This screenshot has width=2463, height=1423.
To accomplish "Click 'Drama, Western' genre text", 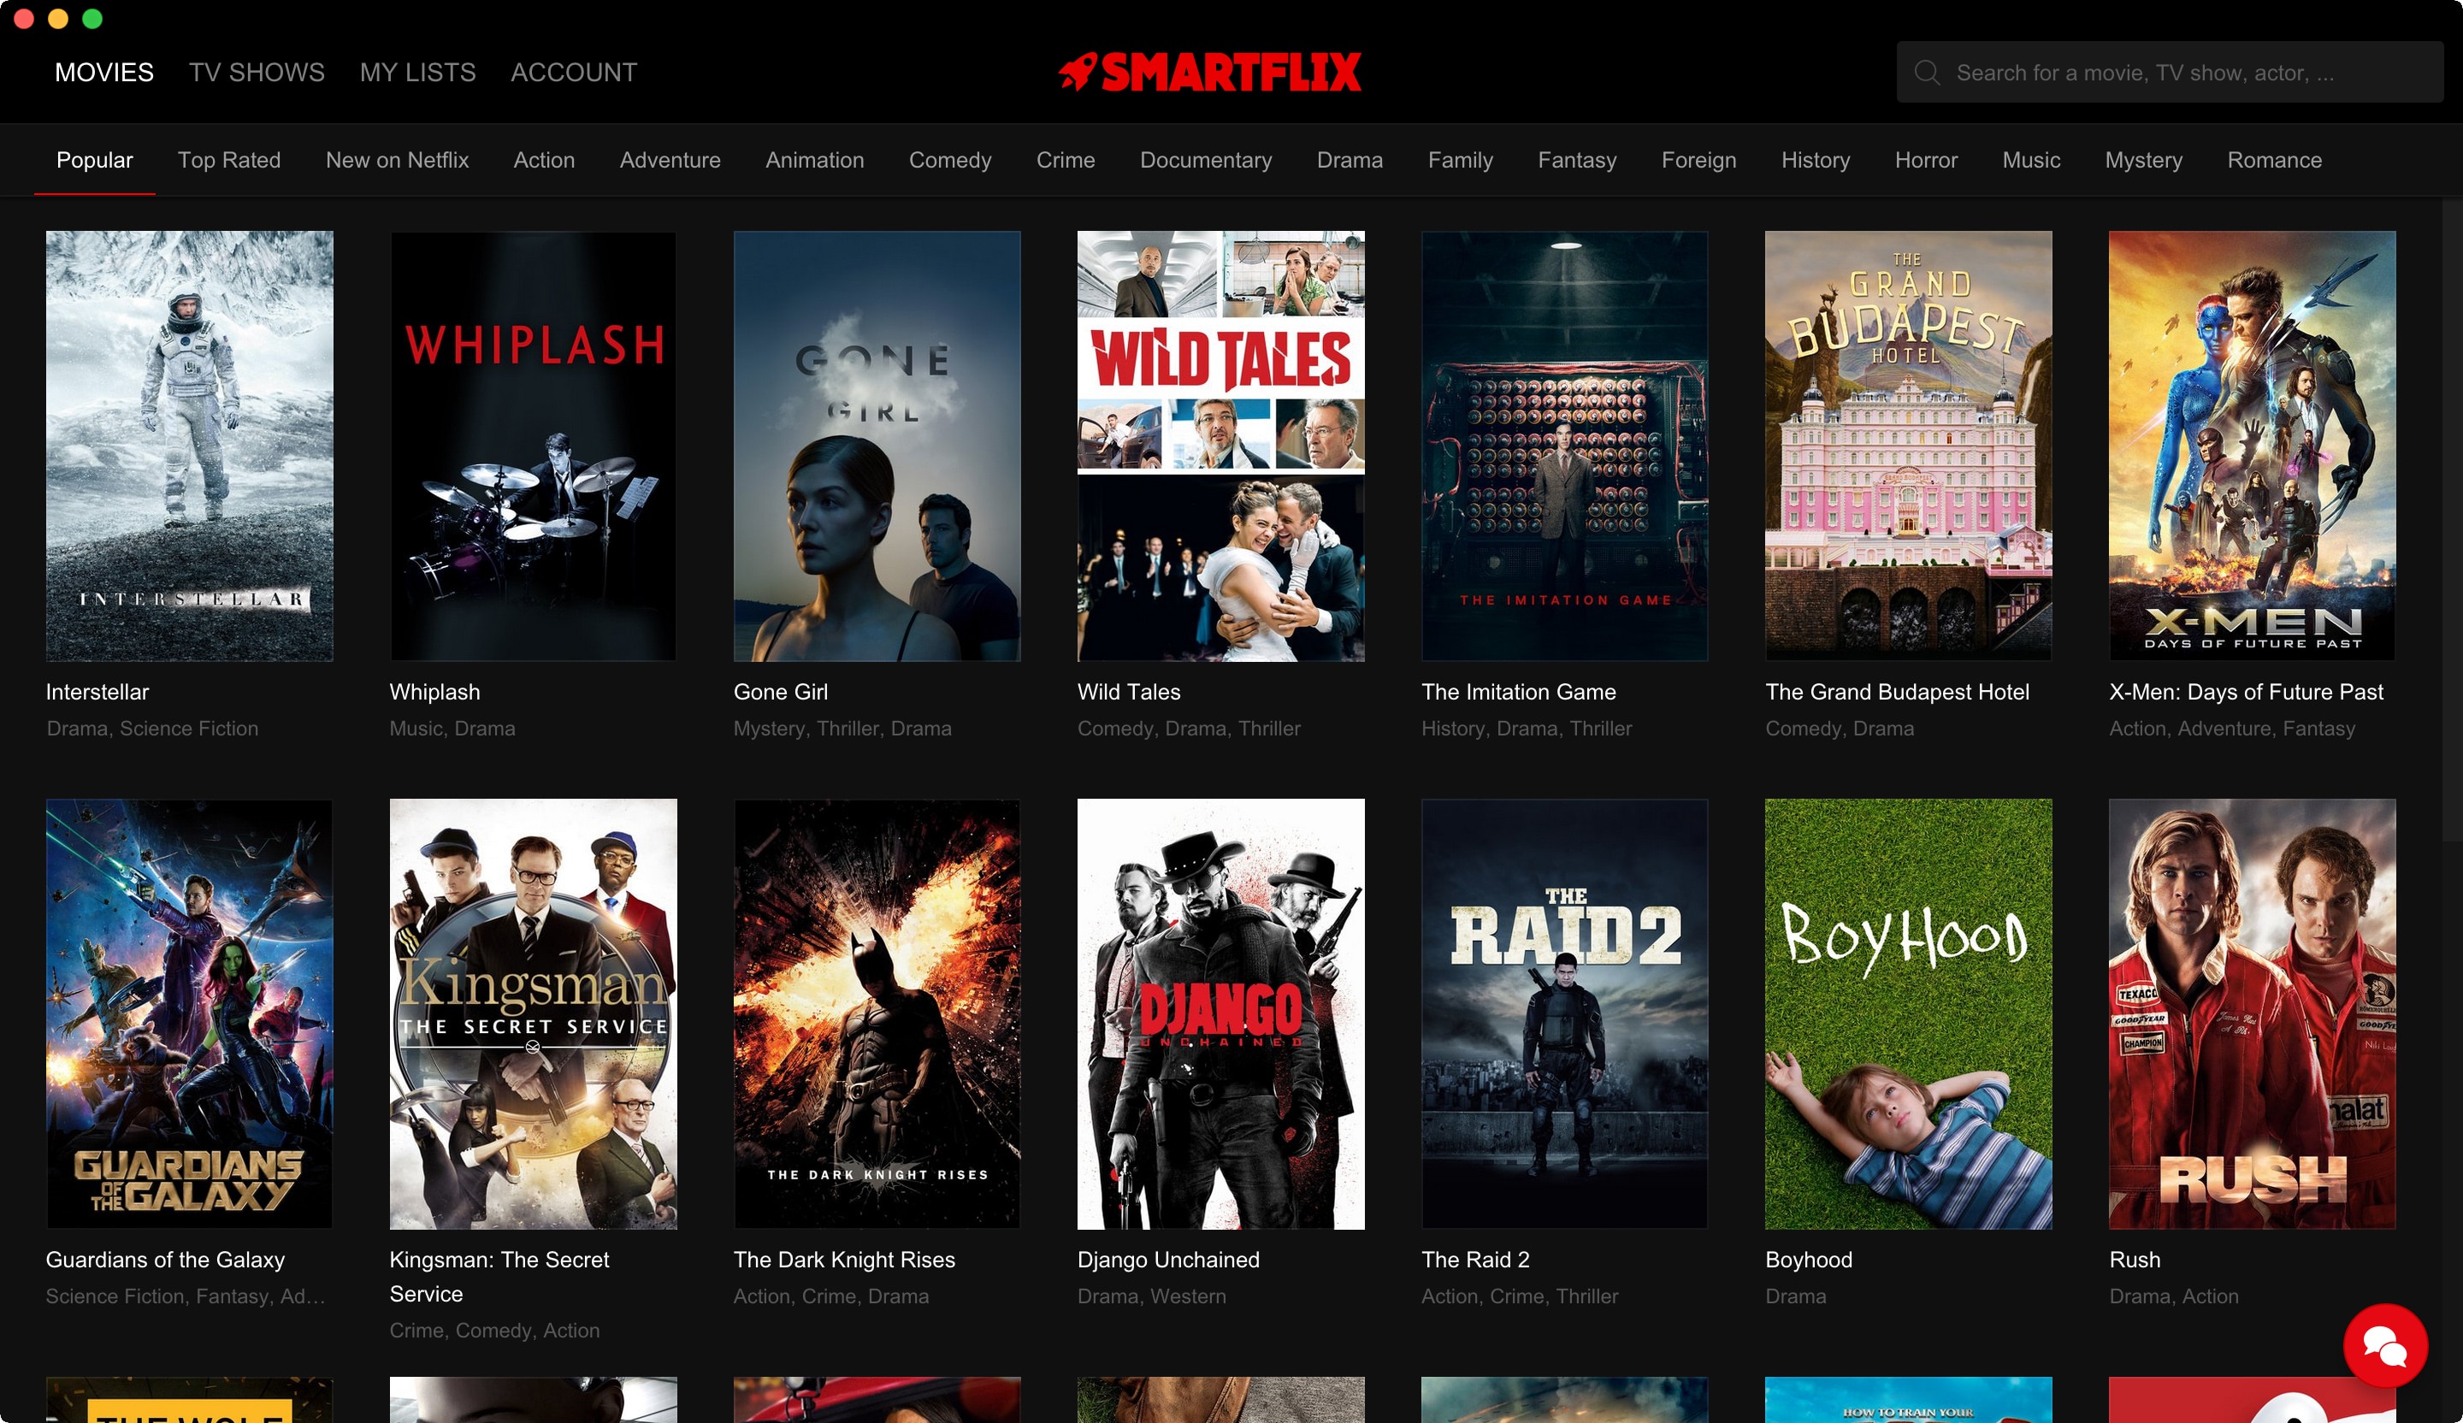I will 1151,1296.
